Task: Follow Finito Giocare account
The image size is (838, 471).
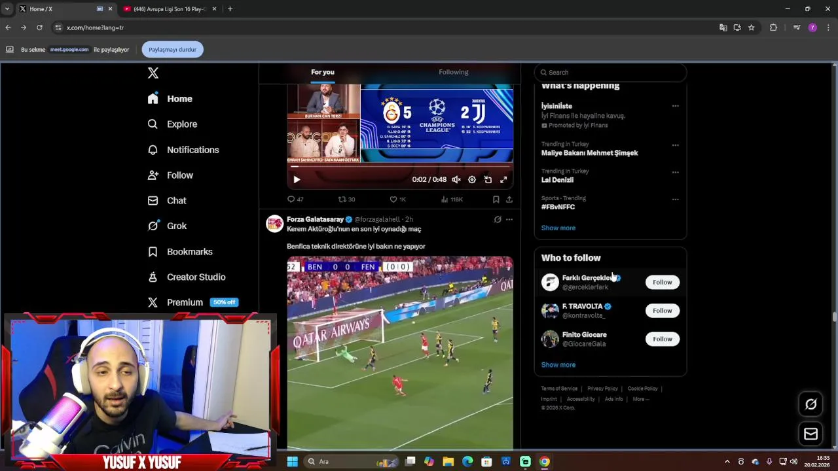Action: point(662,339)
